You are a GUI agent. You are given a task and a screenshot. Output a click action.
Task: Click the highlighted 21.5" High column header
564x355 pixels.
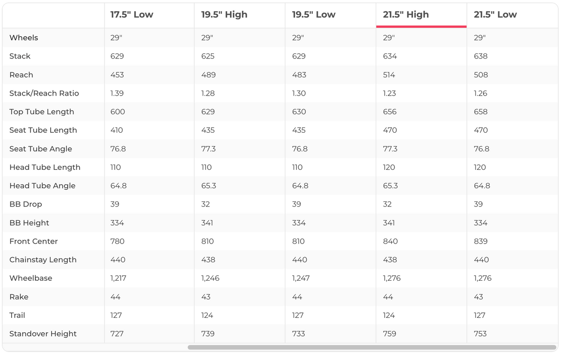coord(406,14)
